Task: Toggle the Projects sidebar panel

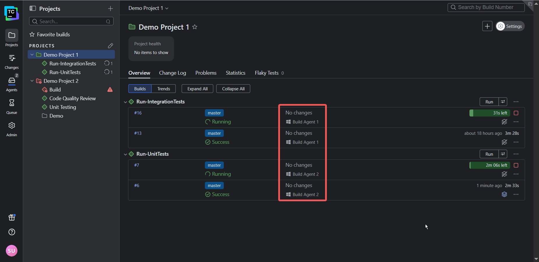Action: 33,9
